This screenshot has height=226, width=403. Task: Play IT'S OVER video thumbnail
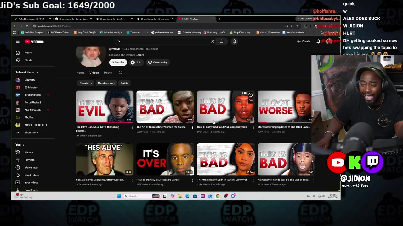[x=165, y=159]
